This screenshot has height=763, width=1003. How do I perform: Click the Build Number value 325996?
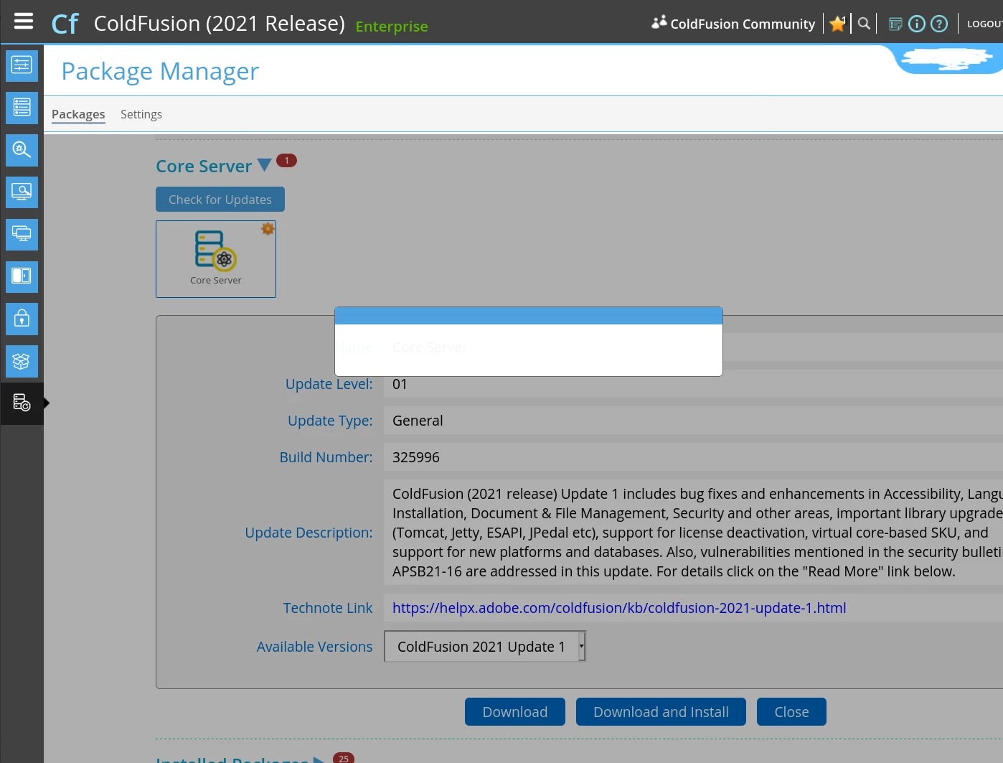click(x=416, y=457)
